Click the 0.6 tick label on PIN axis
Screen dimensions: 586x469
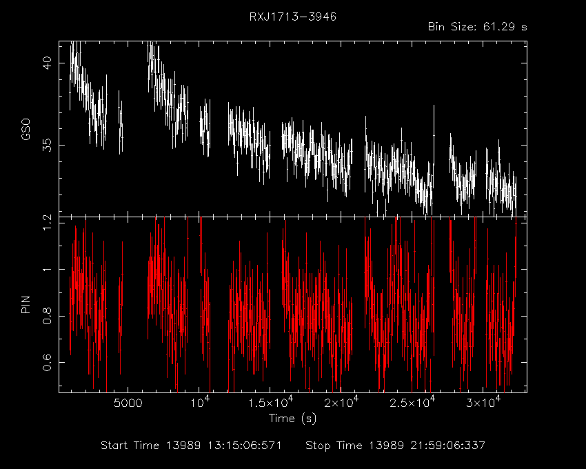48,362
